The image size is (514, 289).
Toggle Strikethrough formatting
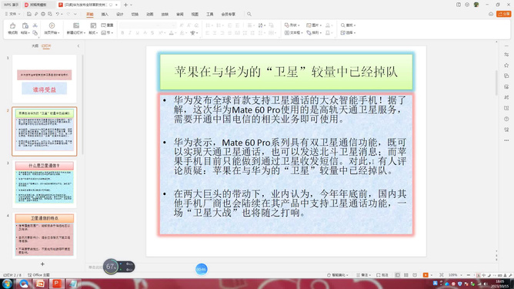[x=152, y=33]
